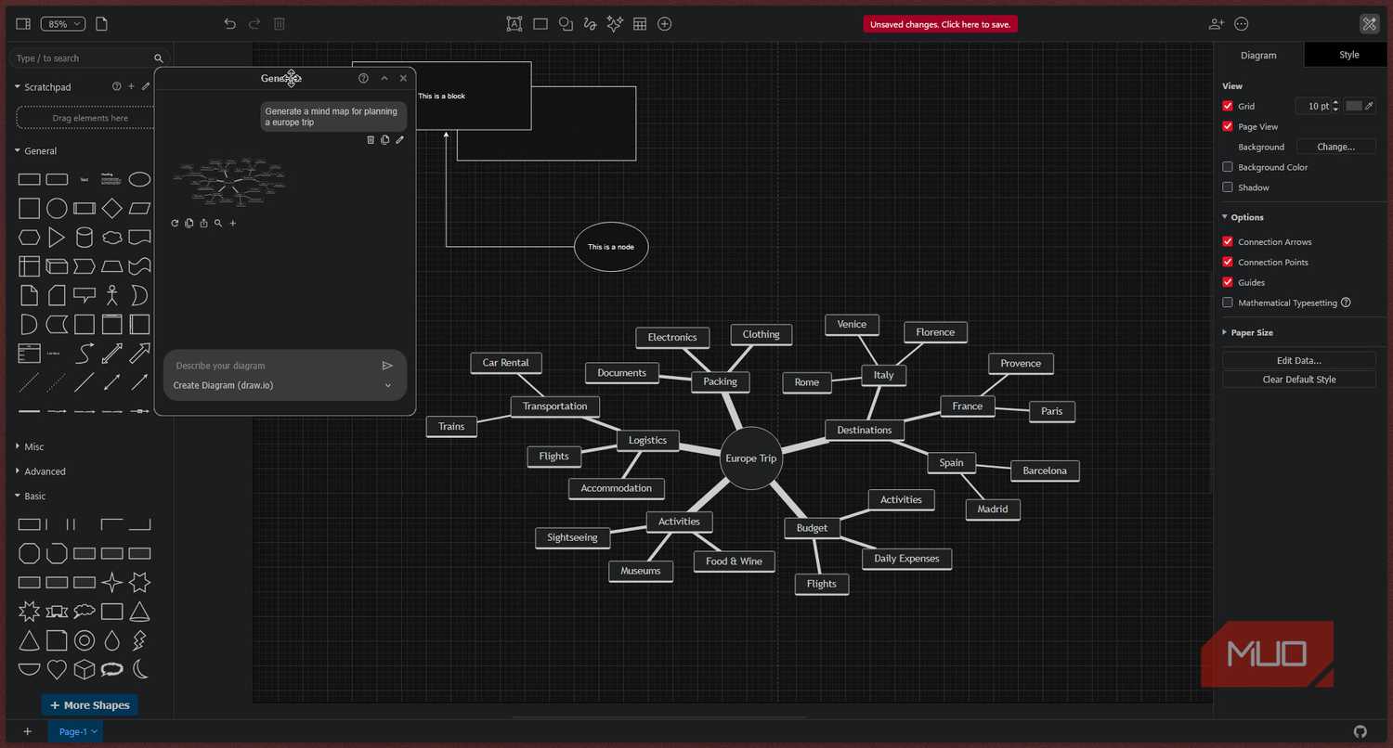This screenshot has width=1393, height=748.
Task: Toggle the sidebar panels icon
Action: click(x=24, y=24)
